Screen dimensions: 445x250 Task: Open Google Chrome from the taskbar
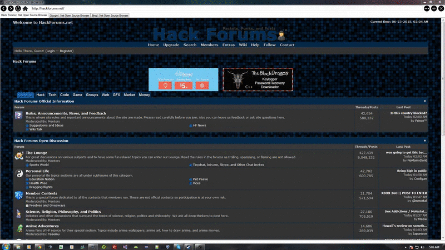(39, 247)
